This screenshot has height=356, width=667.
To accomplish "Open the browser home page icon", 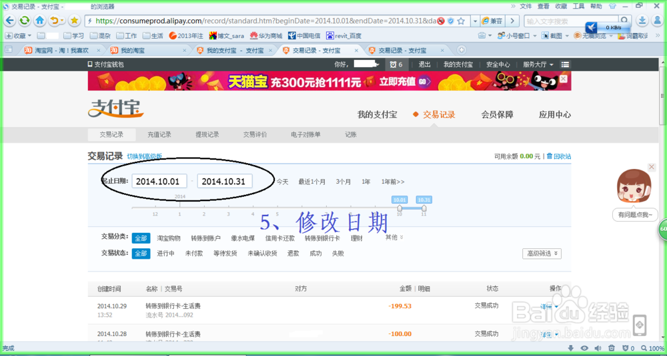I will pos(39,21).
